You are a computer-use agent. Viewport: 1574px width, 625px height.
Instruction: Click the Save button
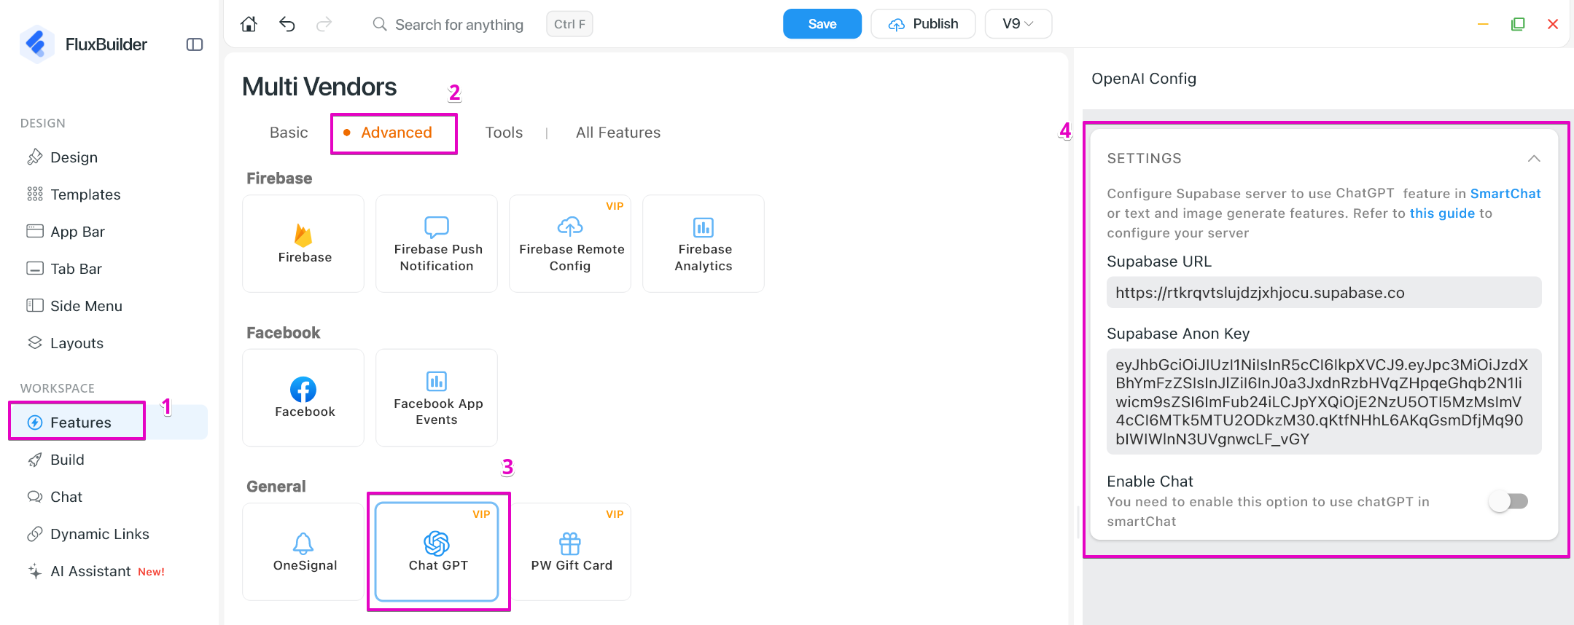click(822, 24)
